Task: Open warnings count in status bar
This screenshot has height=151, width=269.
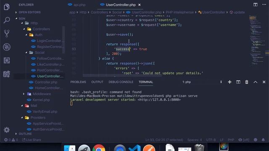Action: click(15, 140)
